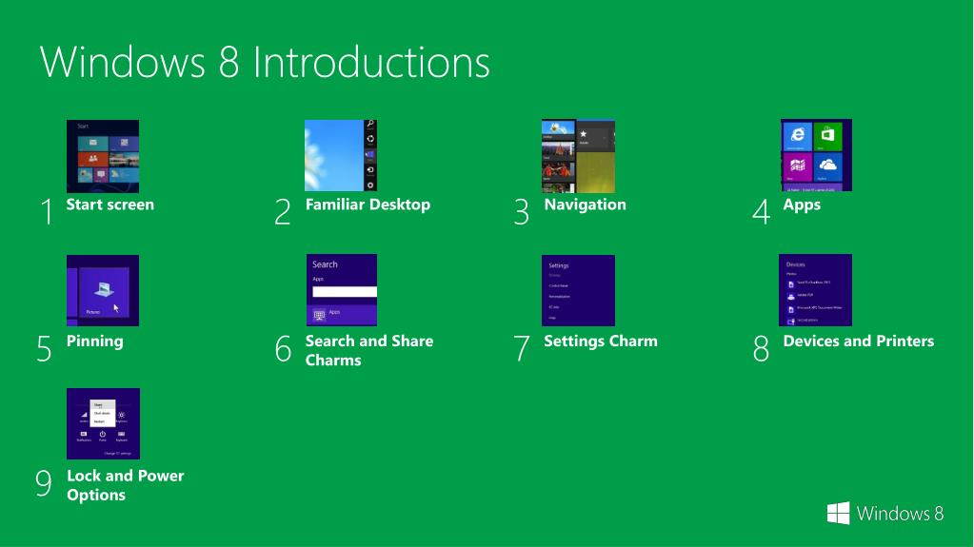Click the "Windows 8 Introductions" title
Viewport: 974px width, 547px height.
point(266,62)
